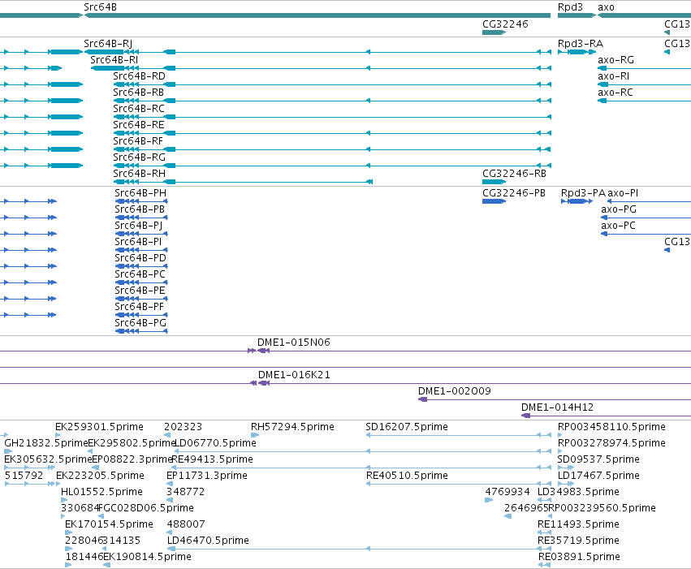Select the axo gene label
Screen dimensions: 691x569
(x=606, y=7)
